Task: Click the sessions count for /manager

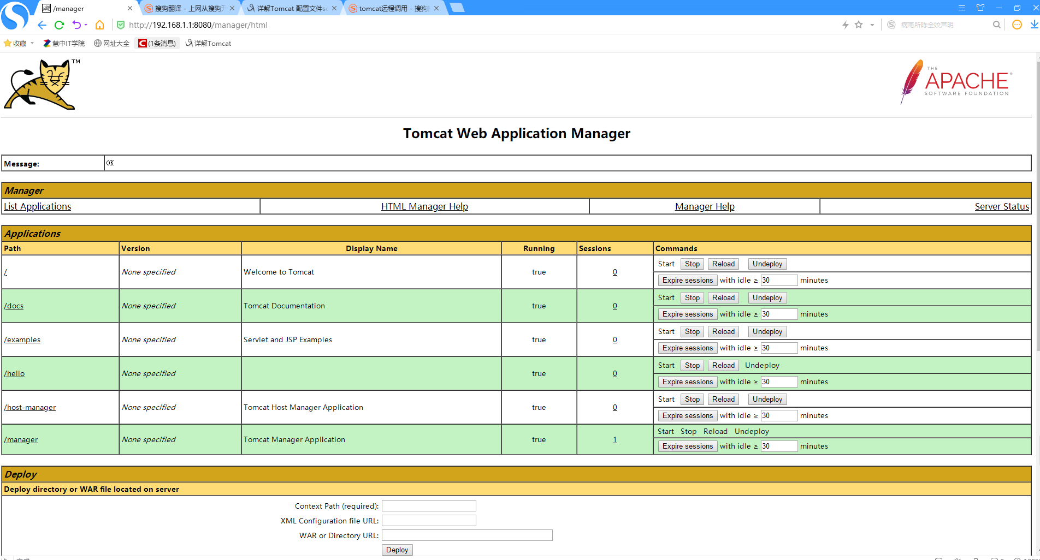Action: pos(614,439)
